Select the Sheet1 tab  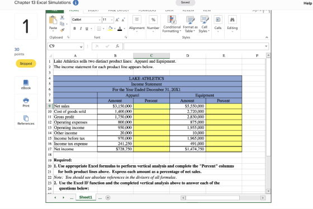point(86,197)
